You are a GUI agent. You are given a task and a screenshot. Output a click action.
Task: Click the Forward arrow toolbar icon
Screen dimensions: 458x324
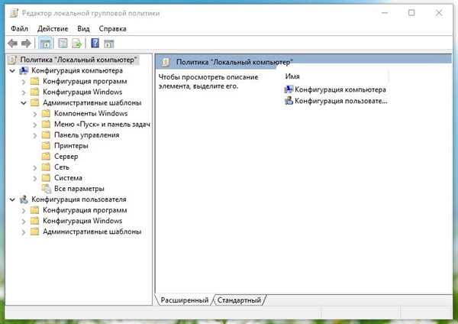26,44
